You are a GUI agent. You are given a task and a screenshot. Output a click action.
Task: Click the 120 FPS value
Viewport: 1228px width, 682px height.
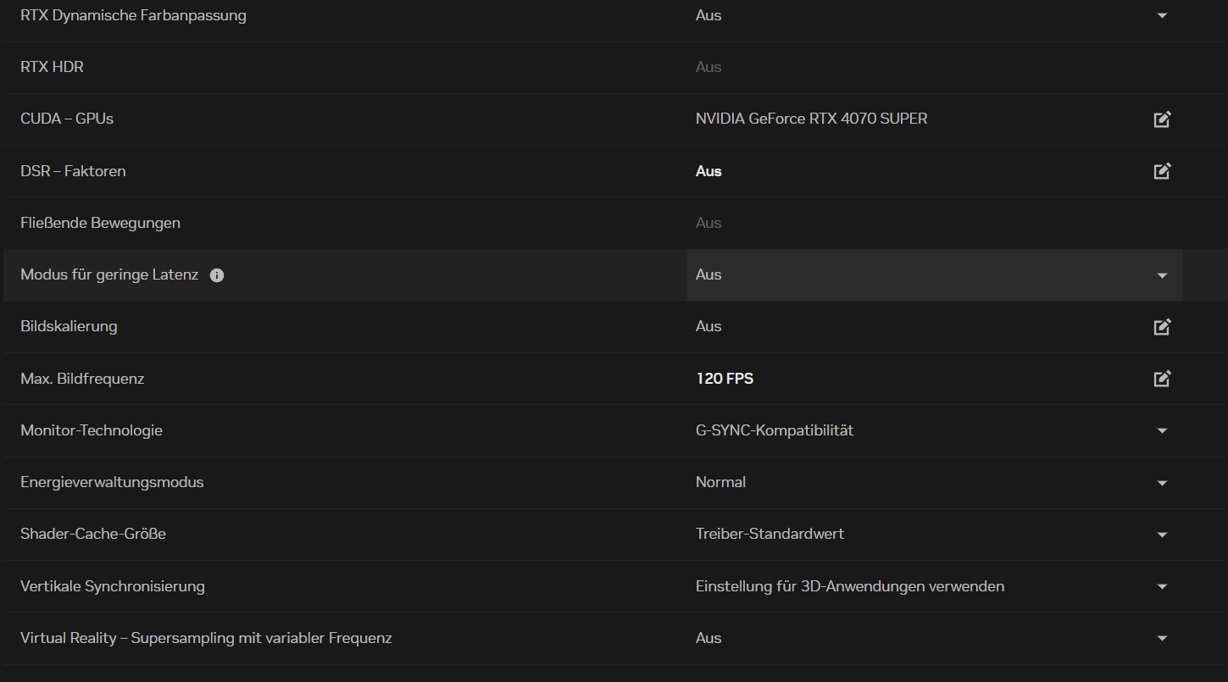[725, 379]
